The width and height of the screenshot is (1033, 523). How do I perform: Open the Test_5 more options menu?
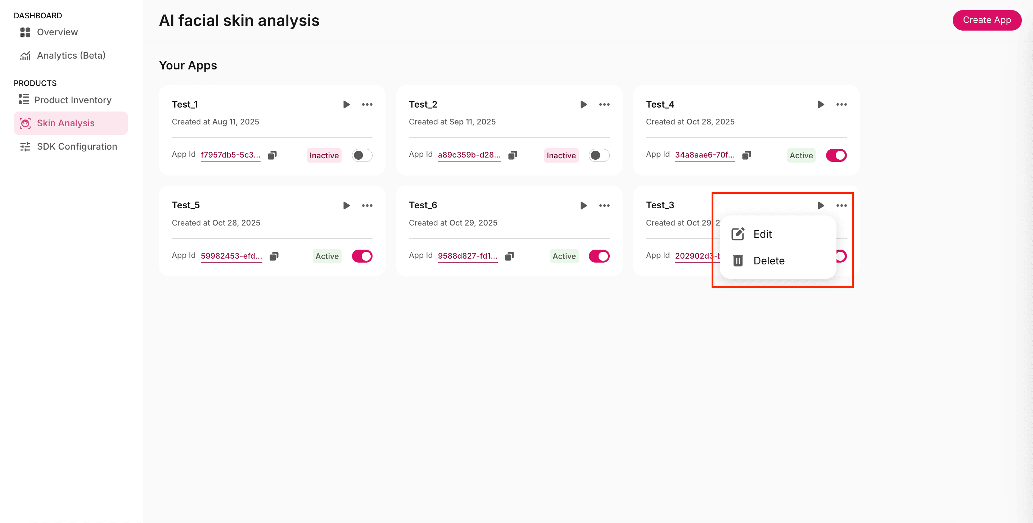click(367, 206)
